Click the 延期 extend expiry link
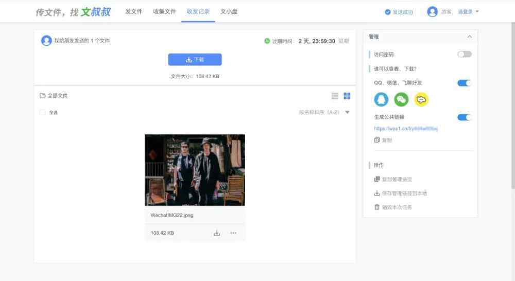This screenshot has width=515, height=281. click(x=344, y=41)
